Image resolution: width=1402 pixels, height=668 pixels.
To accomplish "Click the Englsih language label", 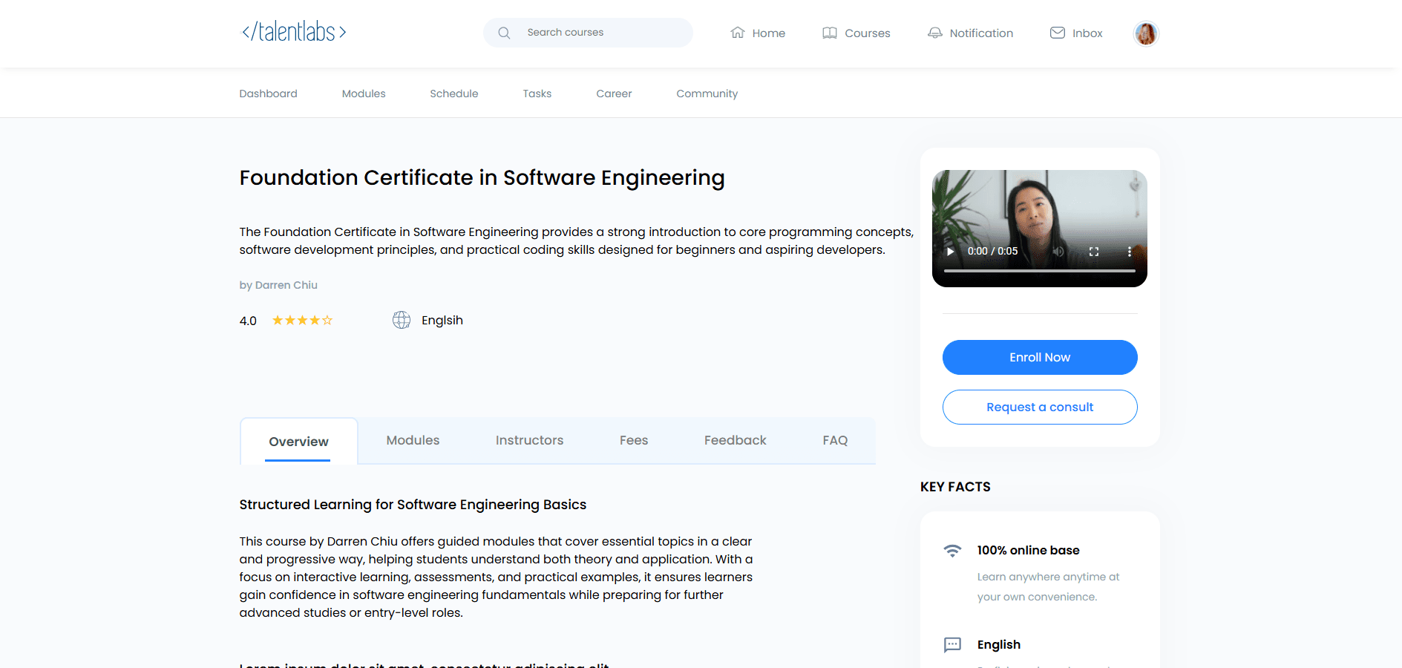I will (442, 320).
